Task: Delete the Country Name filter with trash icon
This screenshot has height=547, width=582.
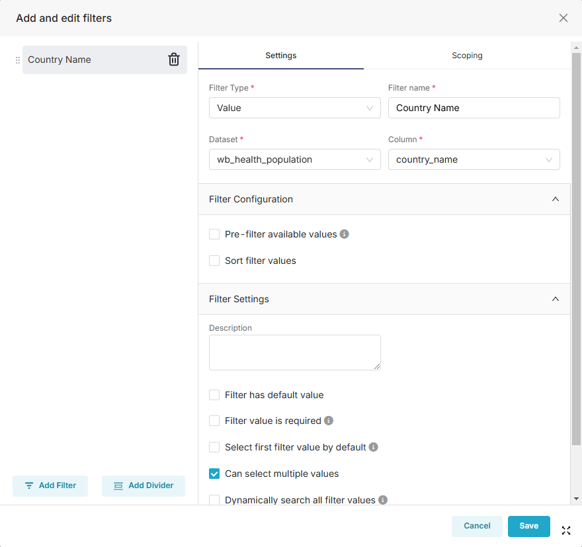Action: pyautogui.click(x=174, y=60)
